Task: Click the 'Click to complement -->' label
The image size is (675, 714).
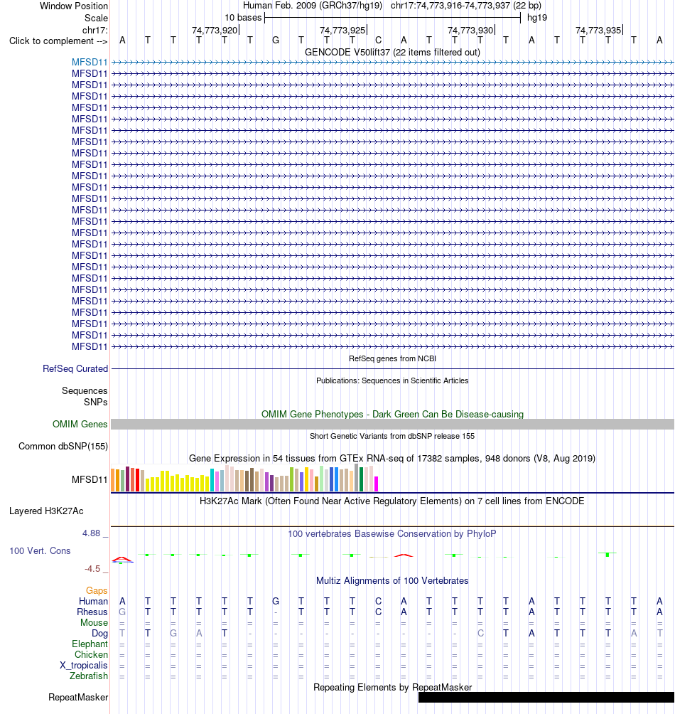Action: tap(58, 41)
